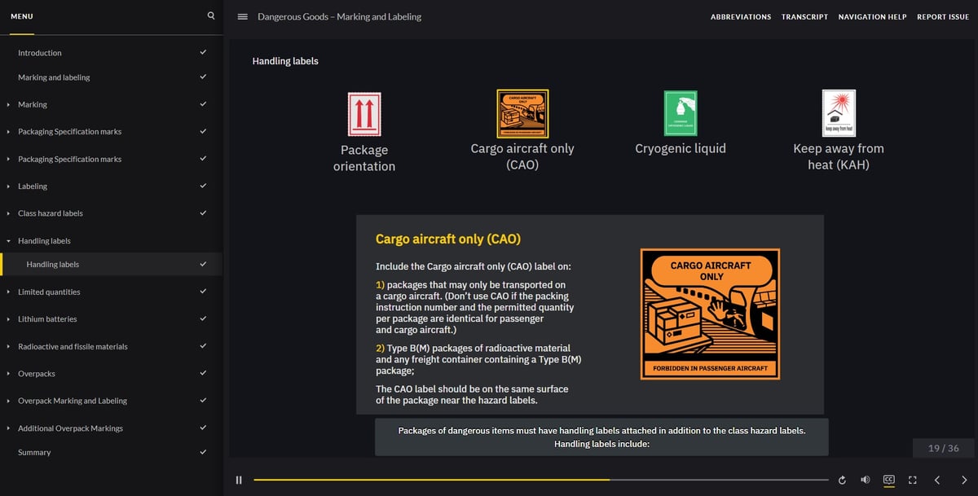Click the yellow playback progress bar
The height and width of the screenshot is (496, 978).
click(430, 480)
